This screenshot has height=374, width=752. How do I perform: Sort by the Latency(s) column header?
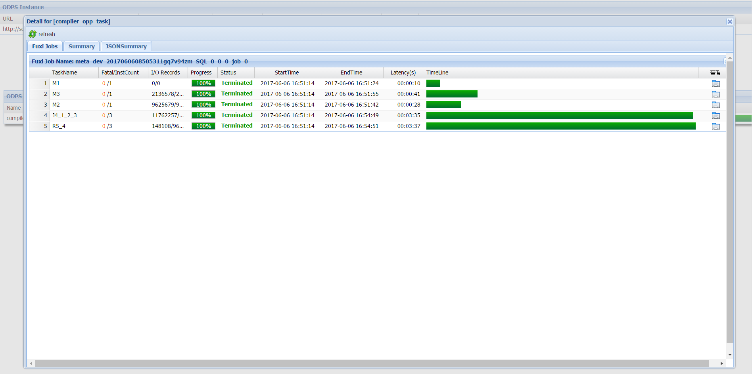point(403,73)
